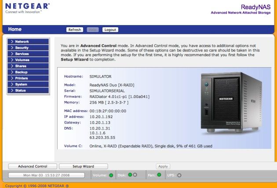The height and width of the screenshot is (188, 277).
Task: Click the date and time display field
Action: point(47,175)
